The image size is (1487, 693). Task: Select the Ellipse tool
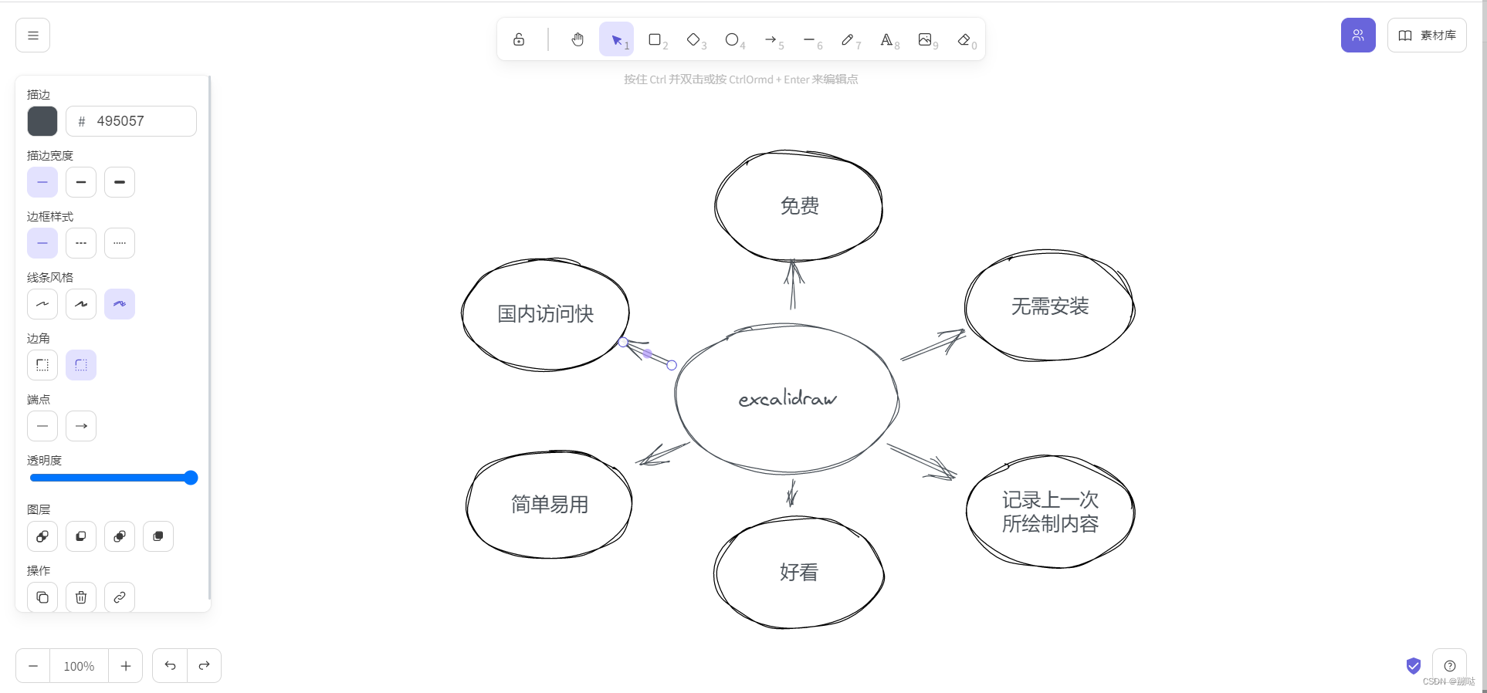click(732, 39)
